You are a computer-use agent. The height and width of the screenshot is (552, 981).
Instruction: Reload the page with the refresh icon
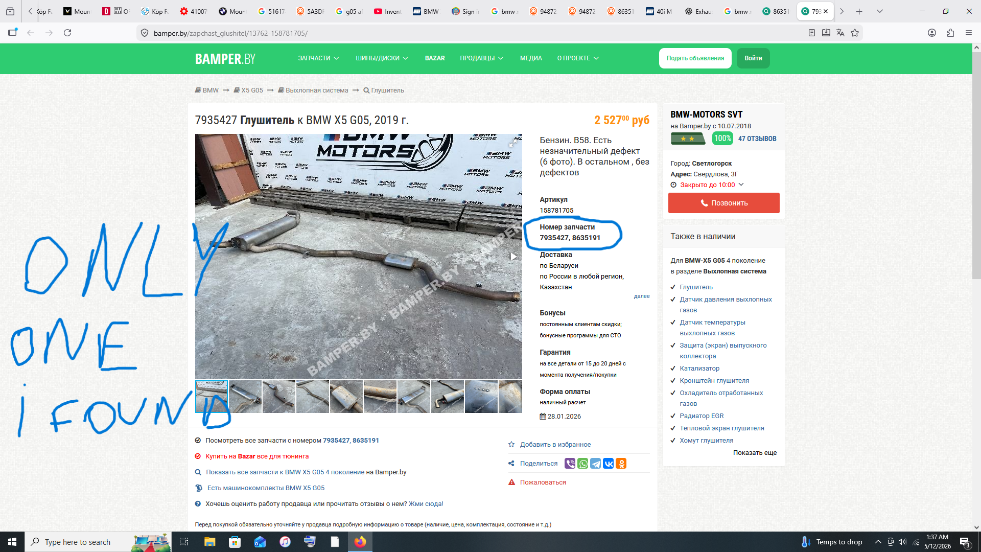pos(67,33)
